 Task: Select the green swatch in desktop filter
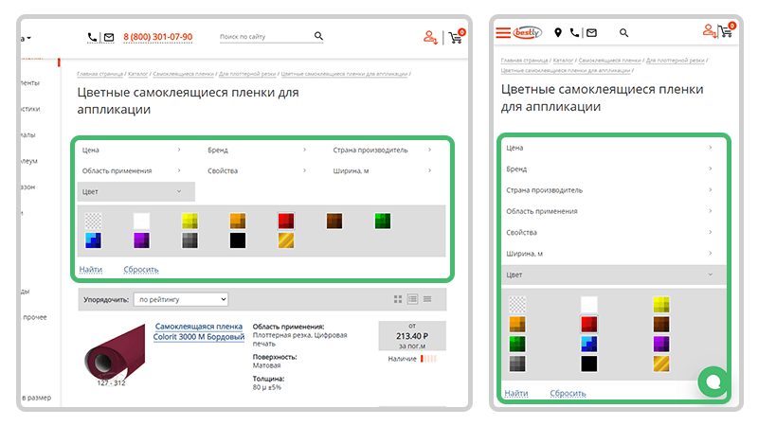click(x=383, y=222)
